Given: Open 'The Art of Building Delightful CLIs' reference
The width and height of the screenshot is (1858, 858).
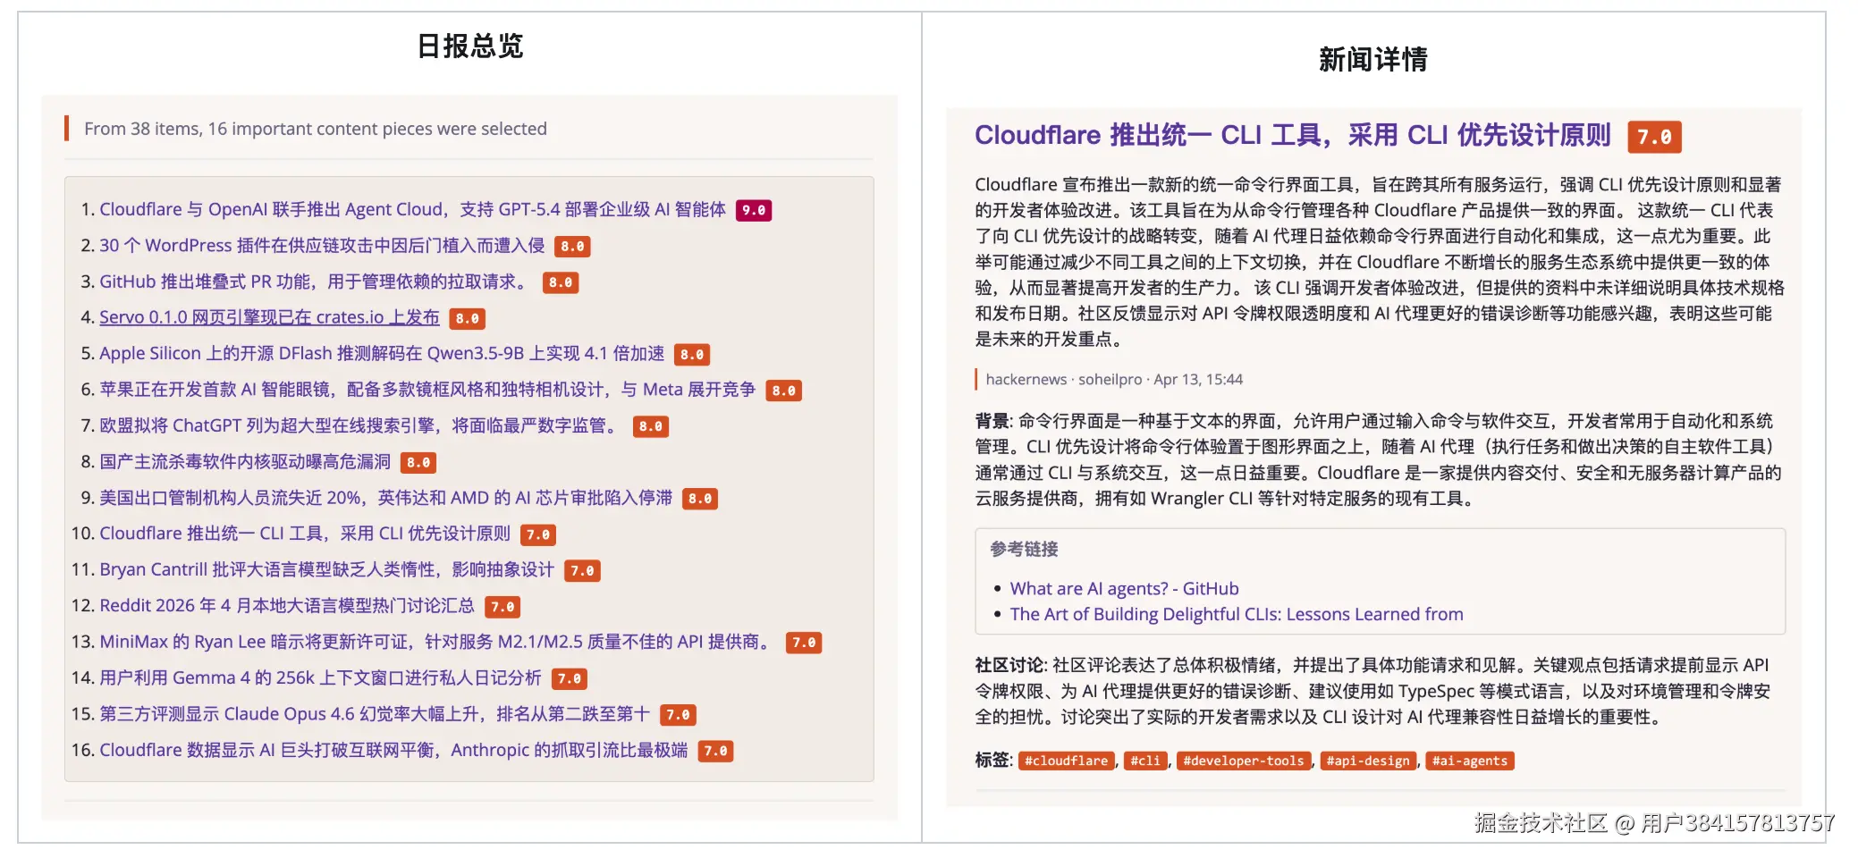Looking at the screenshot, I should coord(1237,614).
